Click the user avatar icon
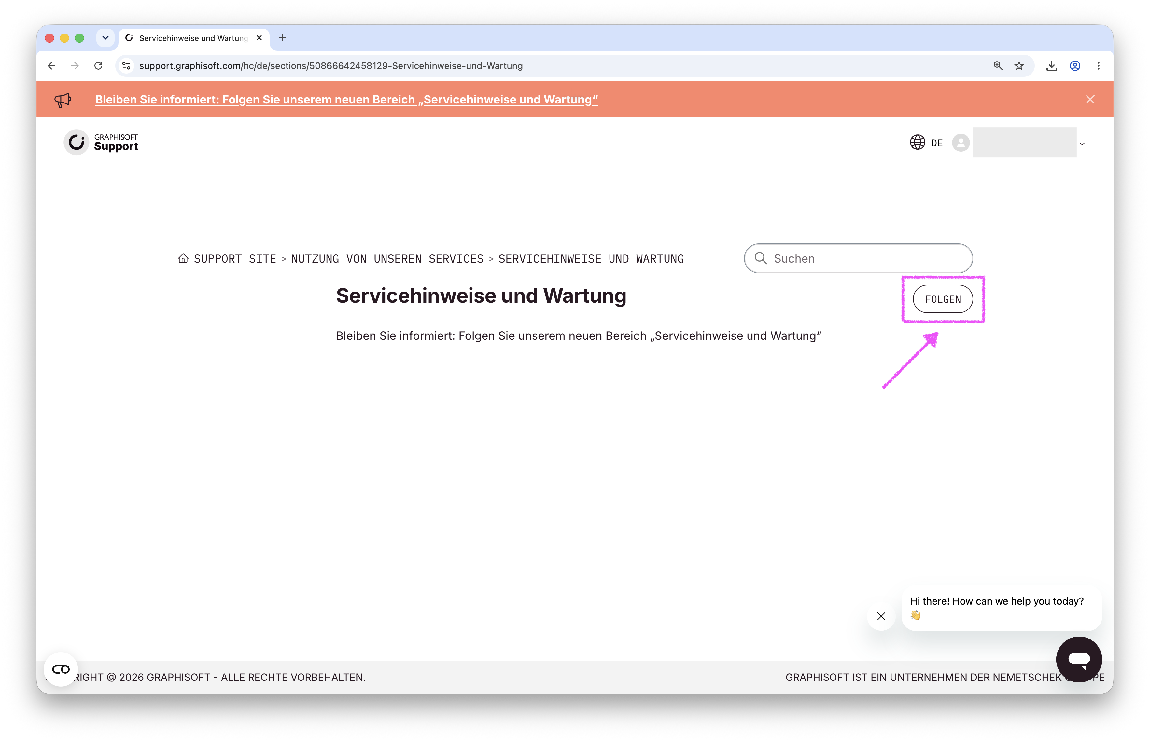This screenshot has width=1150, height=742. [961, 143]
